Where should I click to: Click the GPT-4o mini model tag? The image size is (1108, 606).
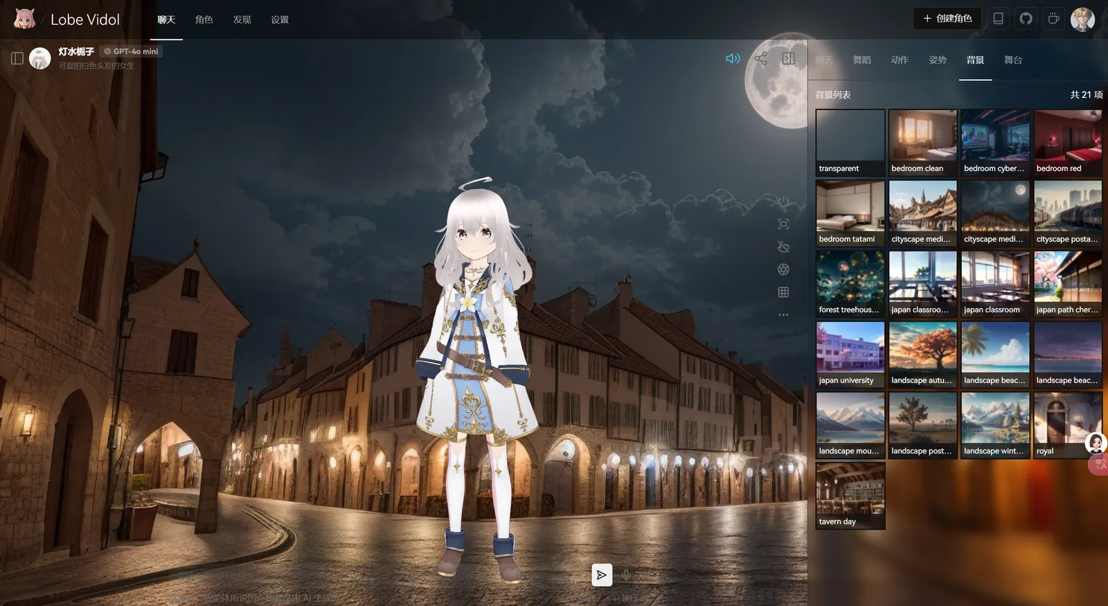132,51
